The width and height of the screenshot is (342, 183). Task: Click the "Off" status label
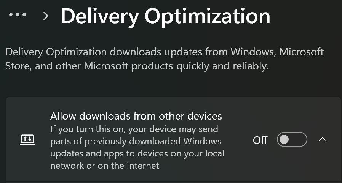(x=260, y=140)
